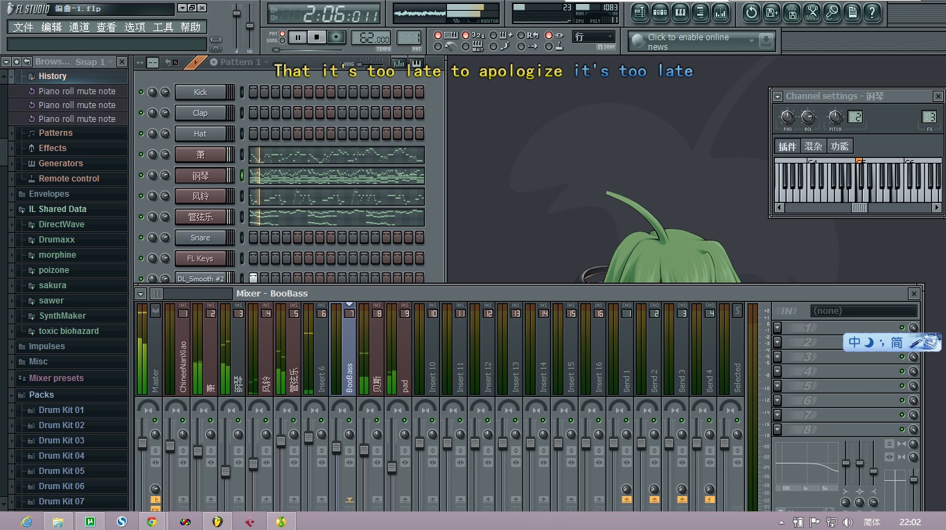Screen dimensions: 946x530
Task: Click the Kick channel button
Action: tap(200, 92)
